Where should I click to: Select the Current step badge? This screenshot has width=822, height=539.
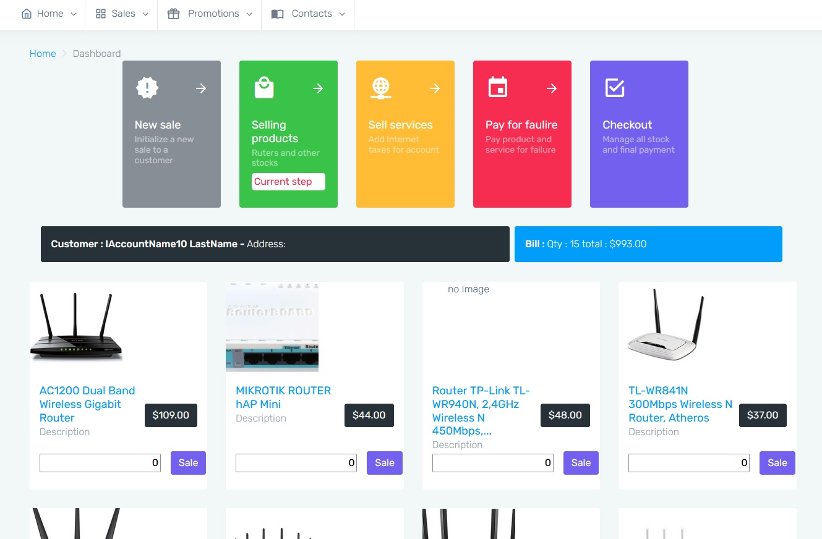[288, 182]
